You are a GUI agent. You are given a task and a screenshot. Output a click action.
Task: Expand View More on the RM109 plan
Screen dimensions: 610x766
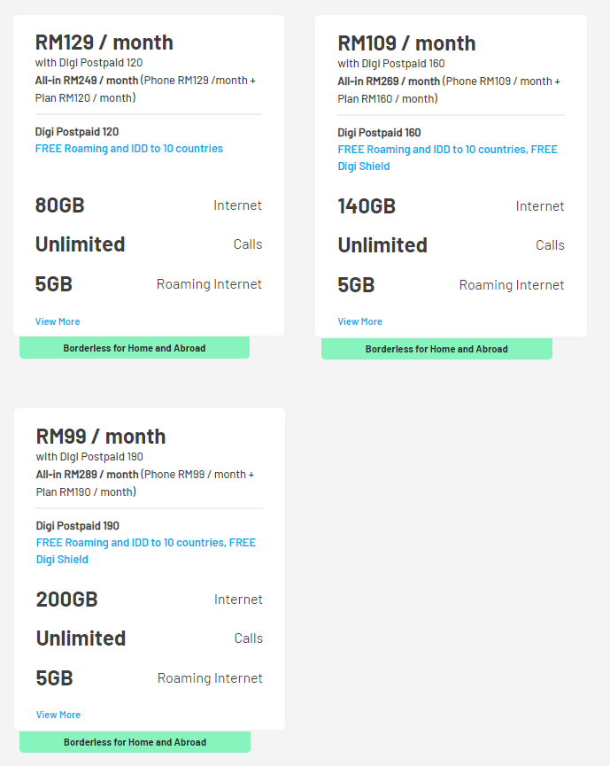pyautogui.click(x=360, y=321)
